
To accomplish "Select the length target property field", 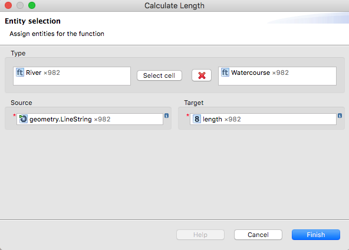I will click(x=263, y=119).
